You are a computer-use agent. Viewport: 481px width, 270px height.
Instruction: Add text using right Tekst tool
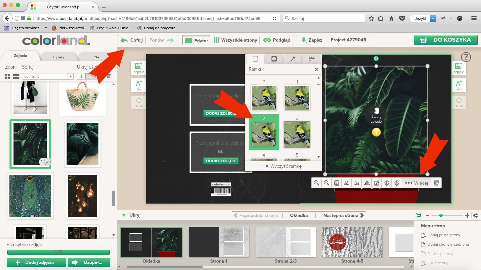click(x=459, y=85)
